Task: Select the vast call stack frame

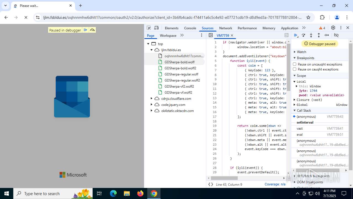Action: click(320, 129)
